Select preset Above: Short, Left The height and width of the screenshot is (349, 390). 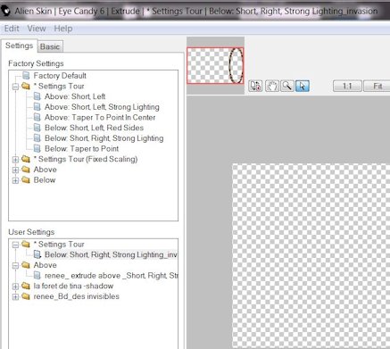pos(75,96)
